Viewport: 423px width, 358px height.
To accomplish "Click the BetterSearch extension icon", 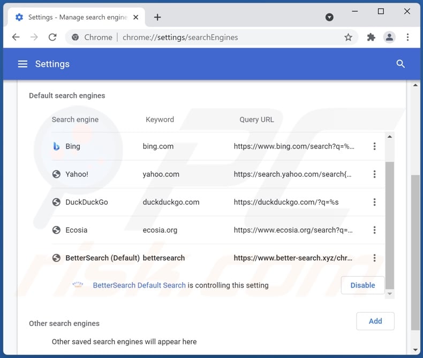I will [78, 285].
